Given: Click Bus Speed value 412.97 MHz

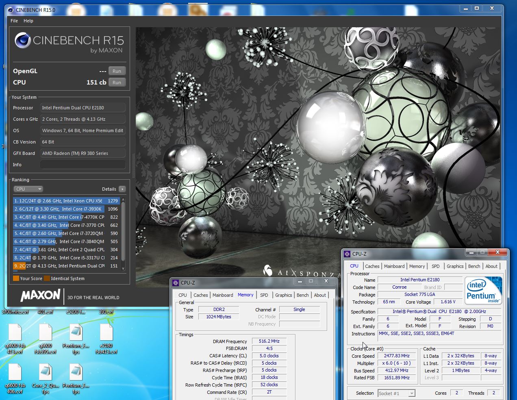Looking at the screenshot, I should [x=397, y=370].
